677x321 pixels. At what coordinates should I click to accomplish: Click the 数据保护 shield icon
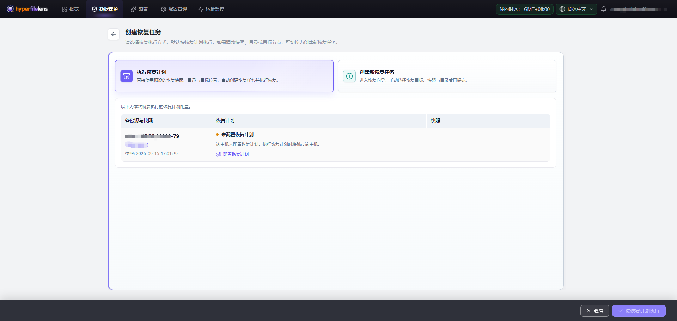(94, 9)
